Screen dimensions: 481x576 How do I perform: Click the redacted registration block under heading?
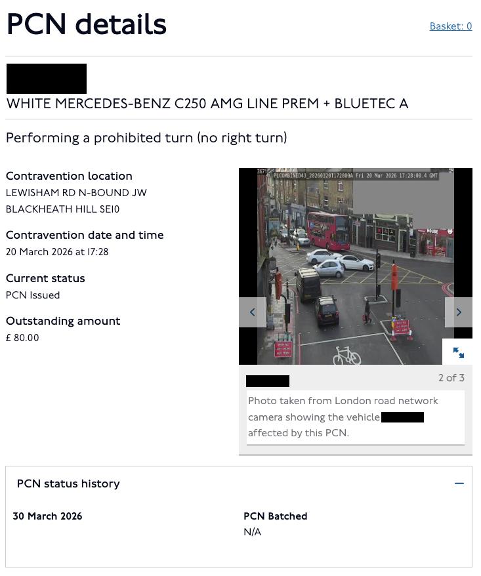coord(47,79)
